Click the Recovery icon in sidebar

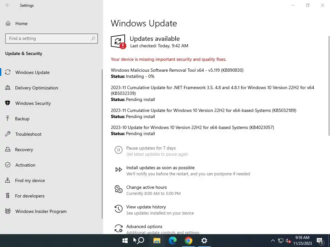(8, 149)
